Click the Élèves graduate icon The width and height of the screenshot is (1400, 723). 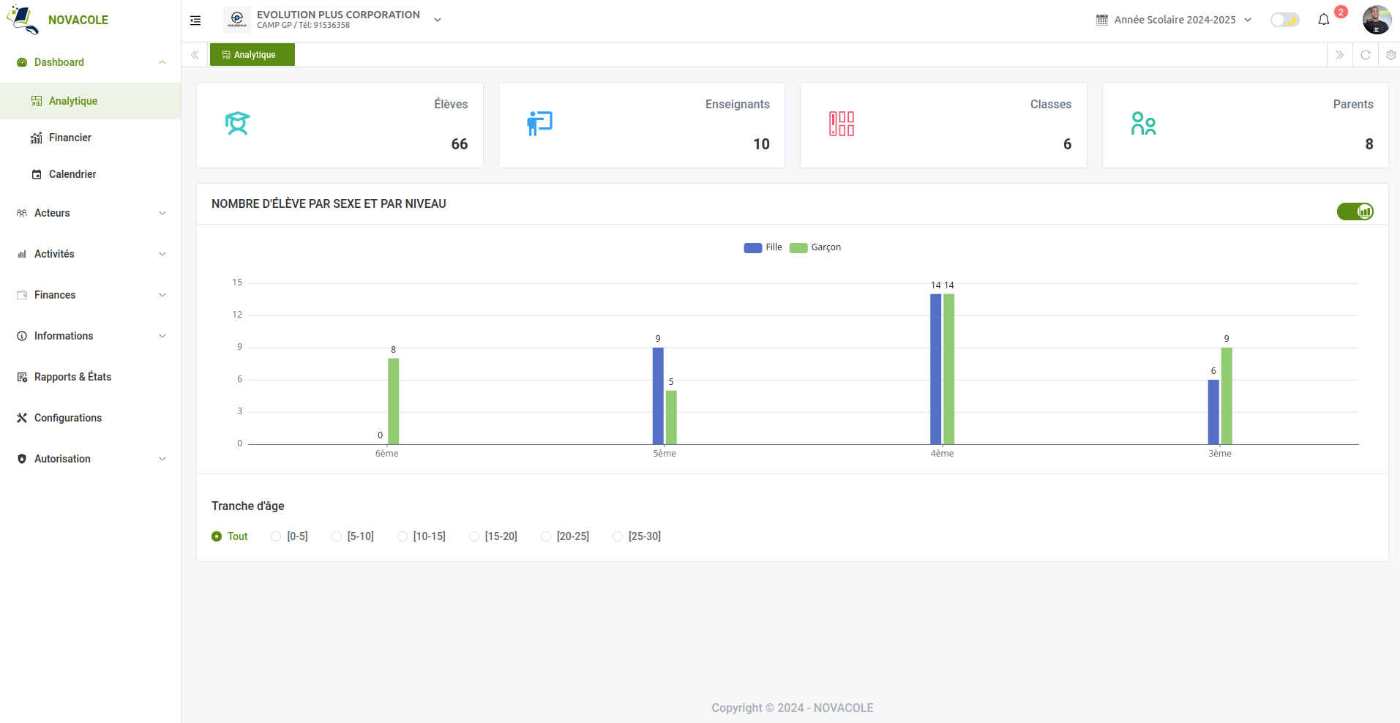point(237,124)
